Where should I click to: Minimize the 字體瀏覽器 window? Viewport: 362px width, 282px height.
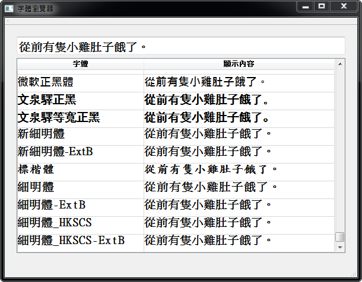click(x=306, y=6)
